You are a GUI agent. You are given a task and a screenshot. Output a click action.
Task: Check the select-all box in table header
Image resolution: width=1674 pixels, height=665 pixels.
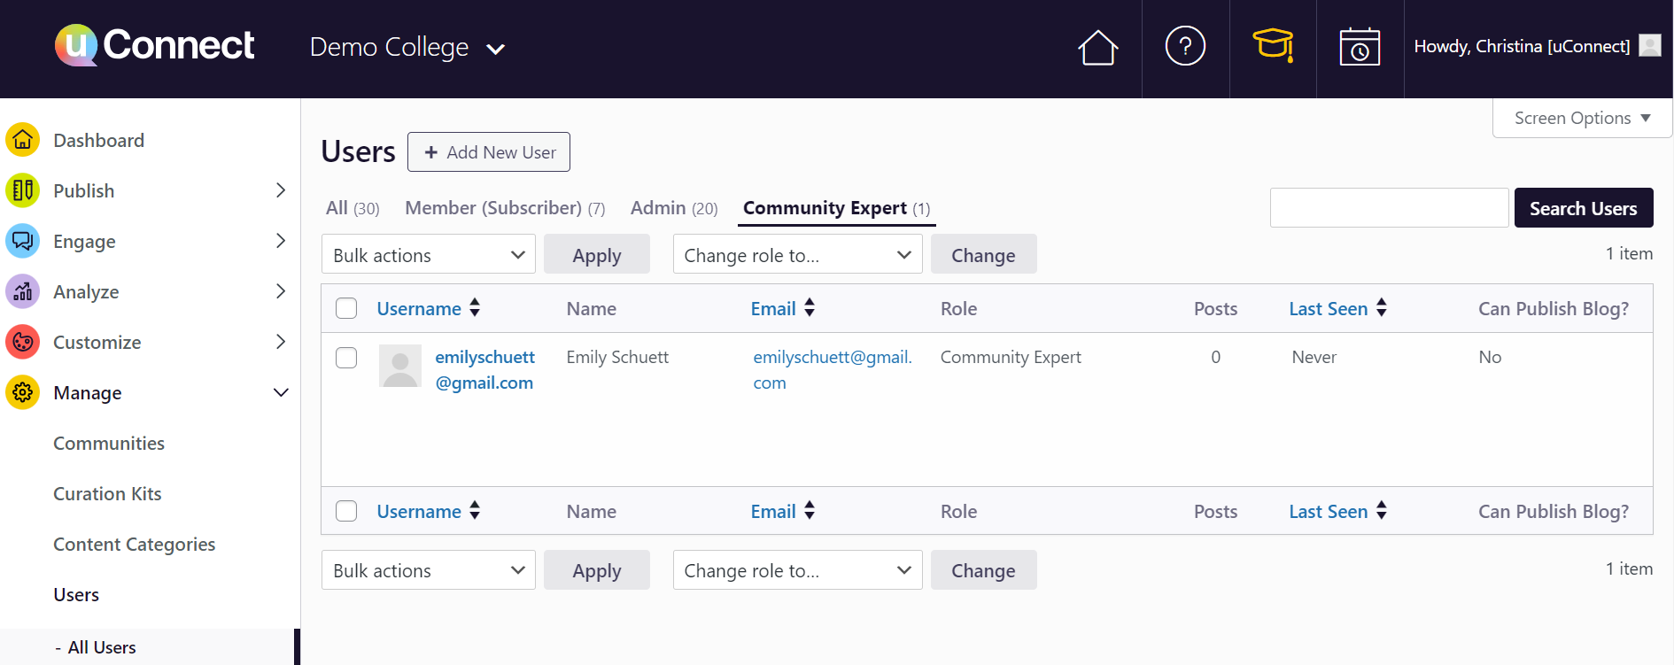click(x=346, y=308)
